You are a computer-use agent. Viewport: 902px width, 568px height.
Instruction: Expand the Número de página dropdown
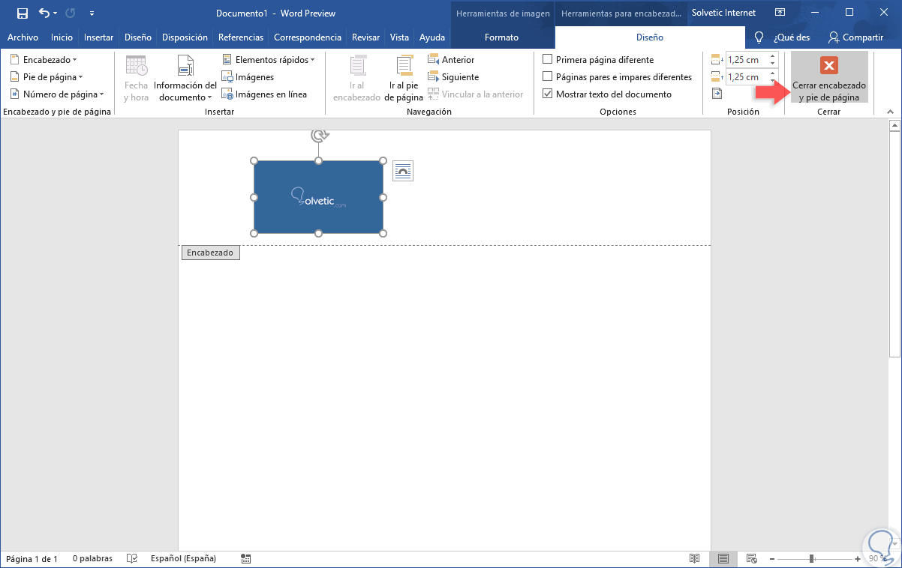pos(57,94)
